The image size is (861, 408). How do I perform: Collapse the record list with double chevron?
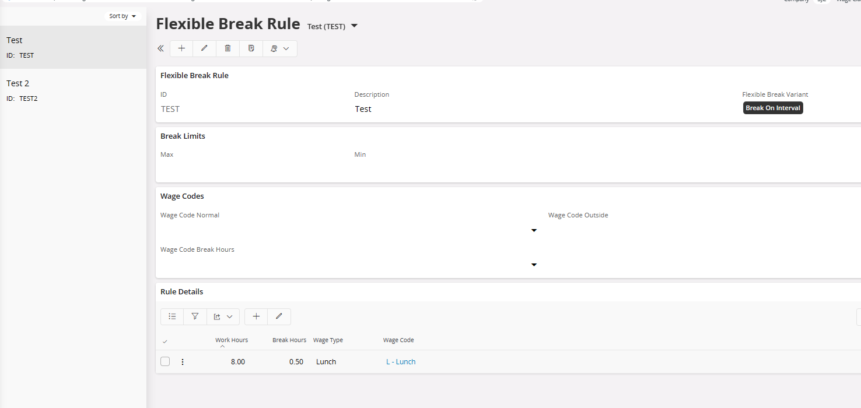coord(160,48)
